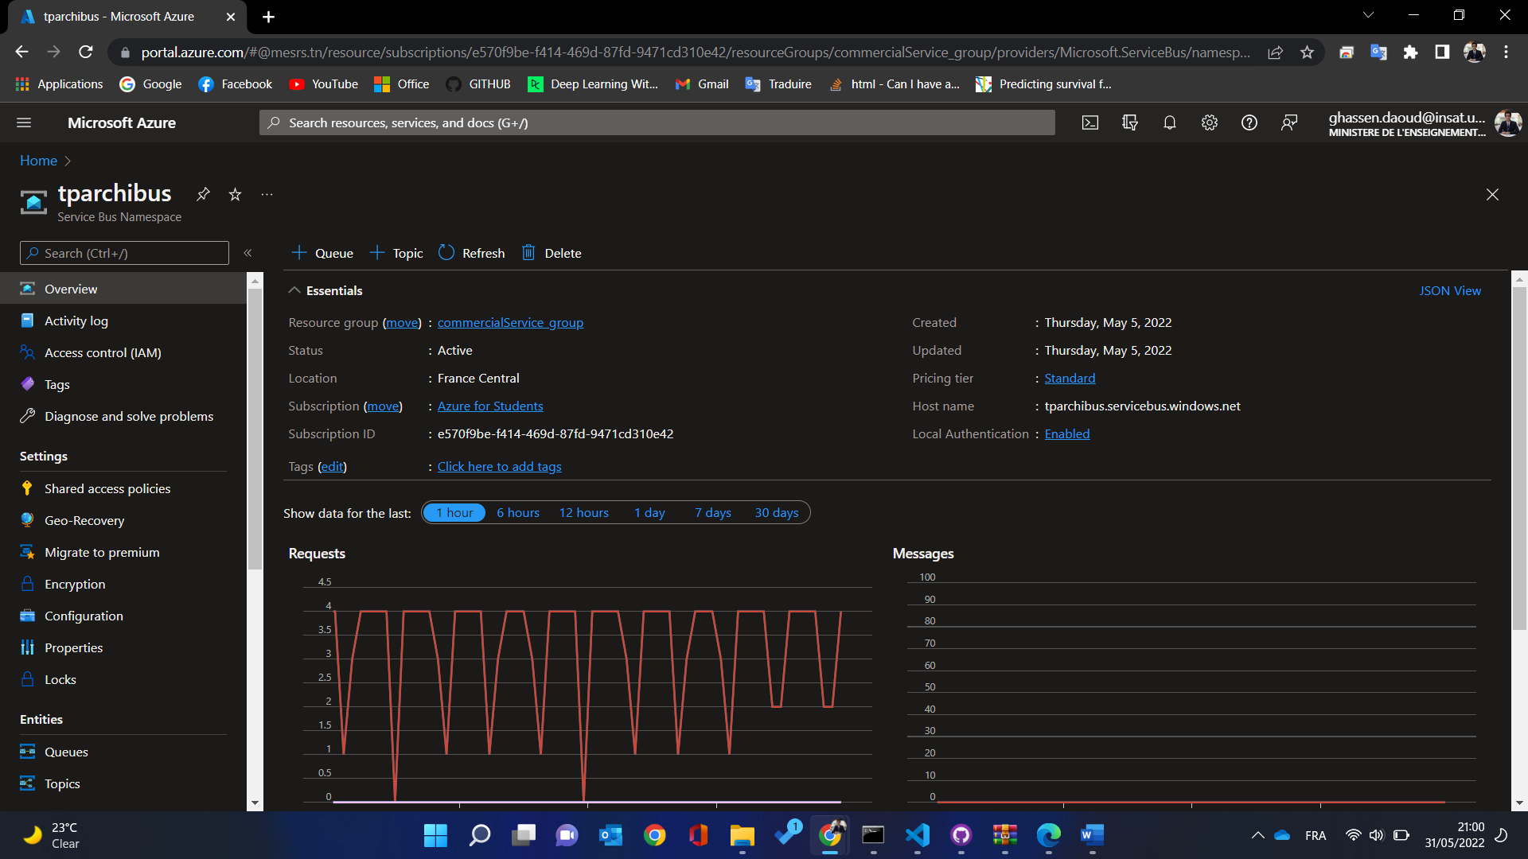Open Windows Start menu
The image size is (1528, 859).
435,834
